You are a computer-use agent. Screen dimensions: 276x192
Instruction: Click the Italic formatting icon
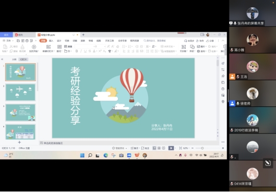[81, 51]
